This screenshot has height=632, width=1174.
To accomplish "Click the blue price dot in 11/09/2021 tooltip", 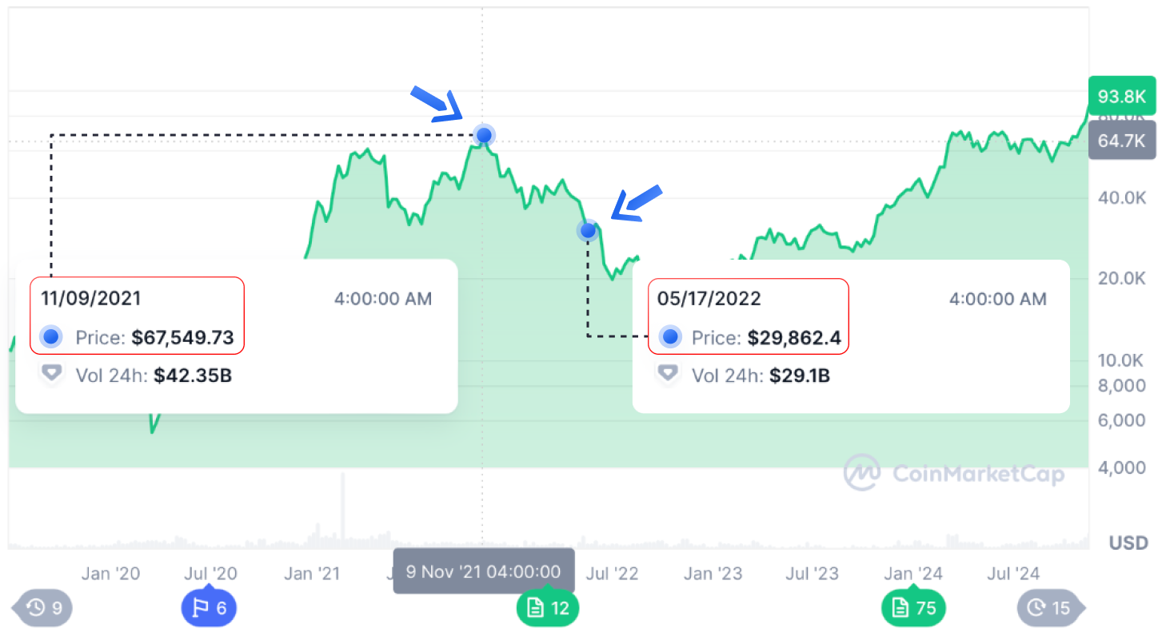I will (x=52, y=337).
